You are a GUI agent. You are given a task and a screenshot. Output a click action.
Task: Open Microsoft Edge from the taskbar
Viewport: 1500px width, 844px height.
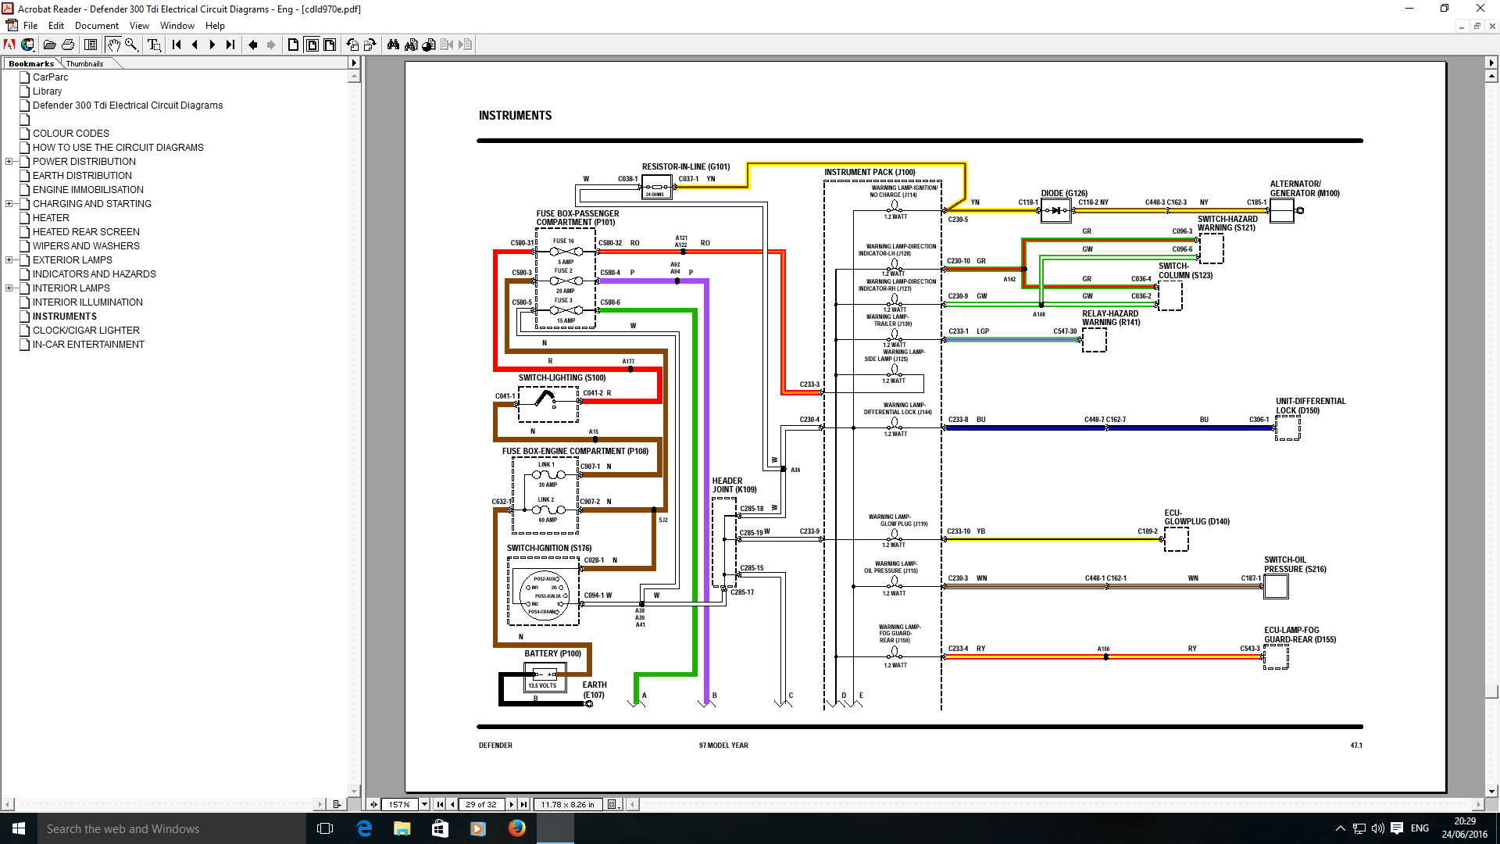tap(364, 828)
